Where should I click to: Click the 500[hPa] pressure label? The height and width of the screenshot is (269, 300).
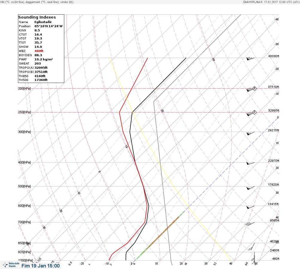[x=24, y=186]
